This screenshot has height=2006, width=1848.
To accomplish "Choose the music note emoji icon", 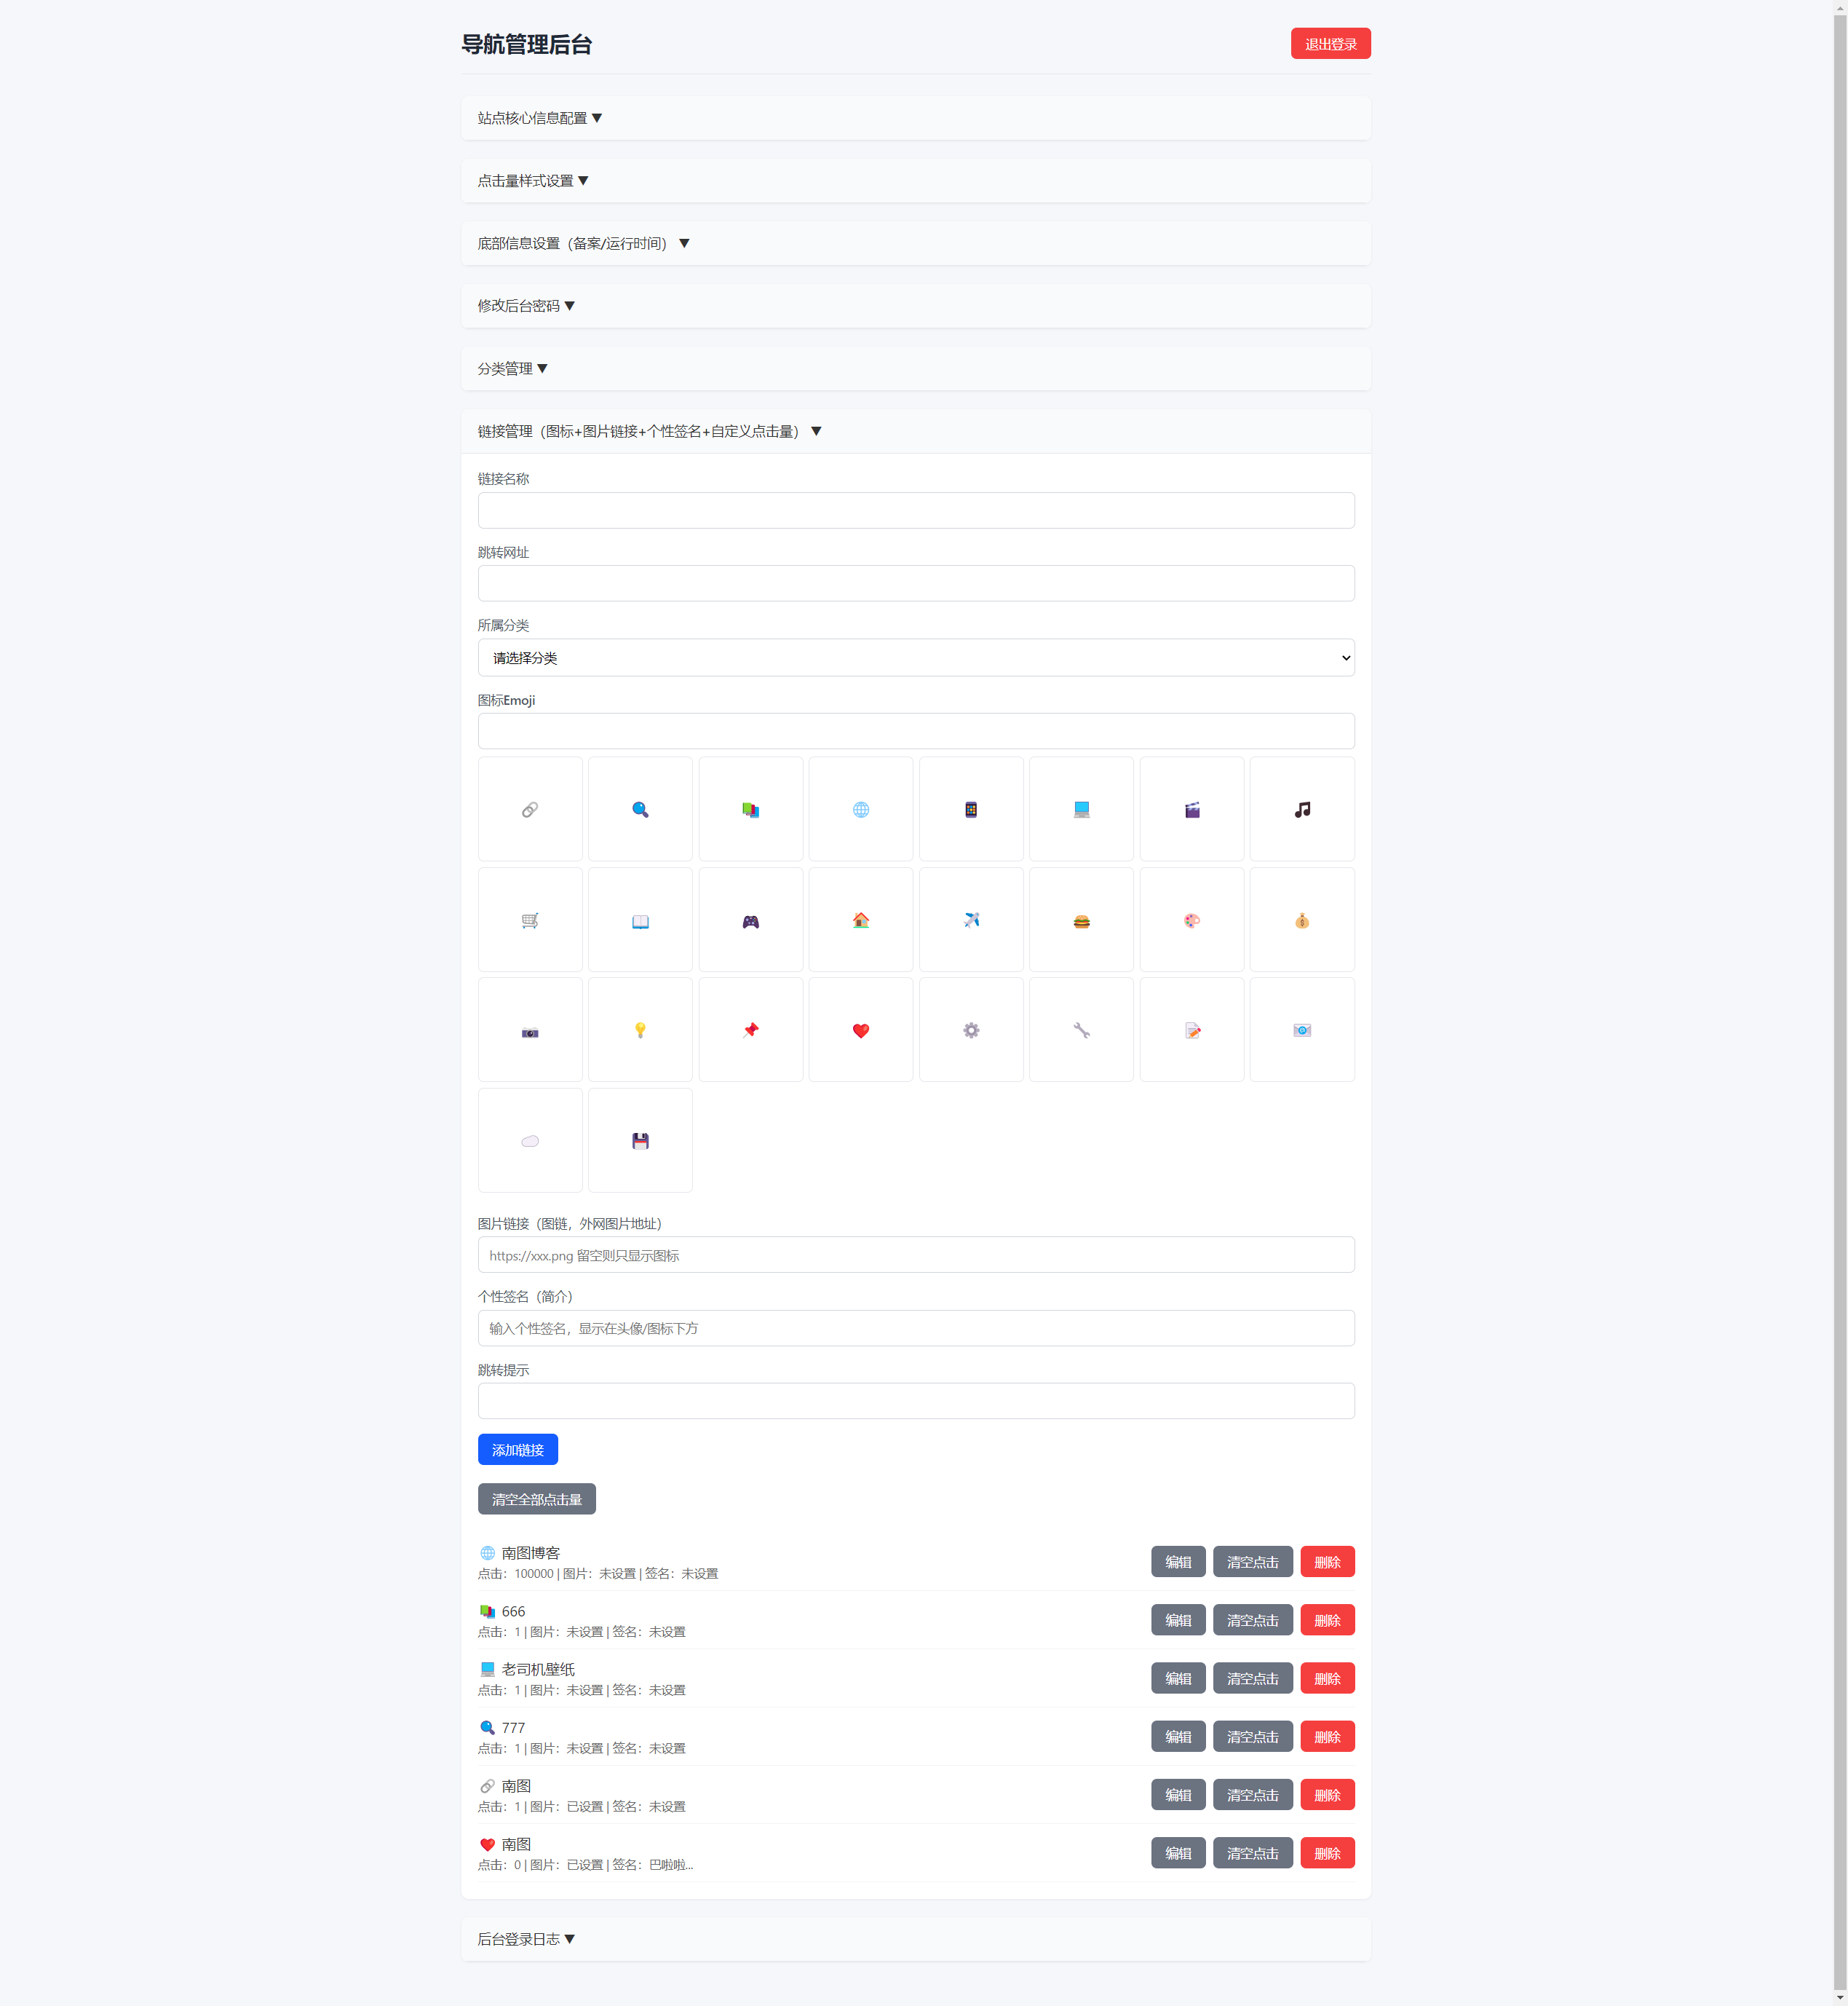I will [x=1302, y=810].
